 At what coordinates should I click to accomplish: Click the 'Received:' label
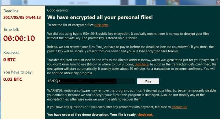[12, 53]
